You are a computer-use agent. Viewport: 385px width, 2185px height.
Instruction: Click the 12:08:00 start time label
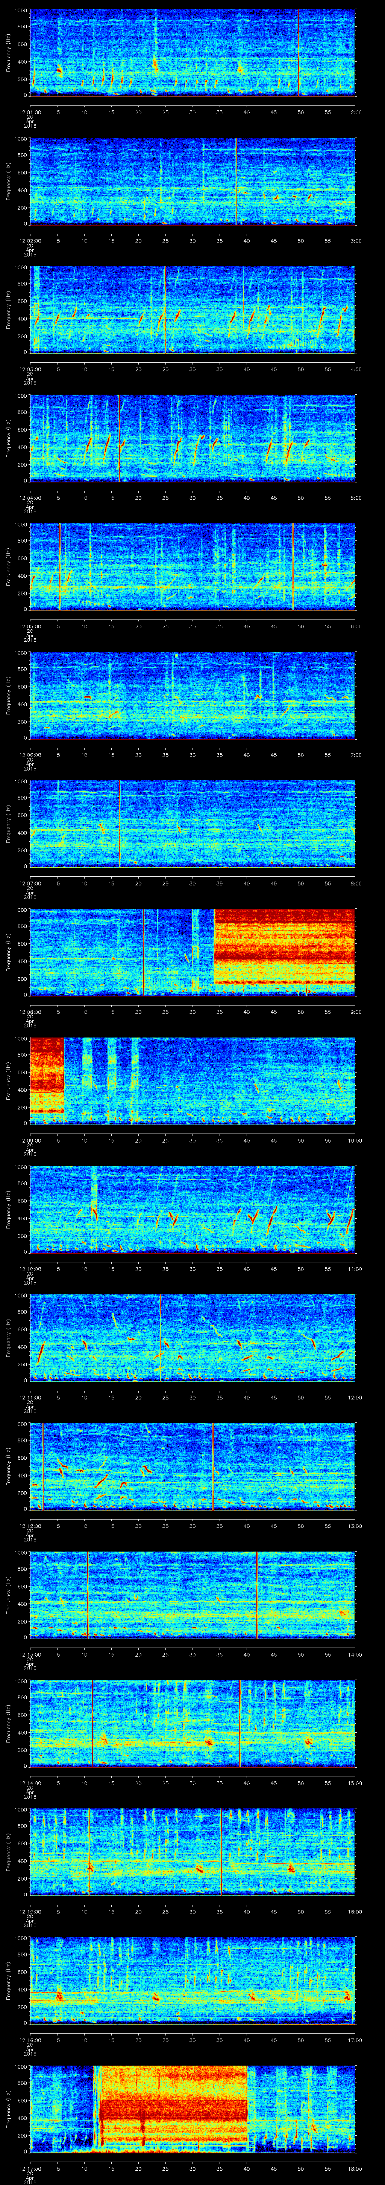(x=30, y=1011)
